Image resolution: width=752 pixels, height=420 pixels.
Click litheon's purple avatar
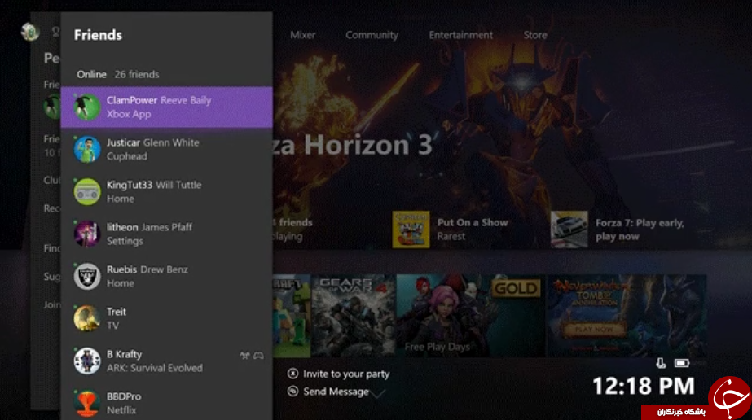87,234
